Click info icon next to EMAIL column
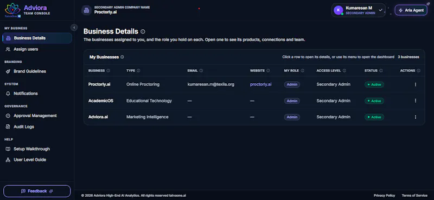 coord(201,71)
